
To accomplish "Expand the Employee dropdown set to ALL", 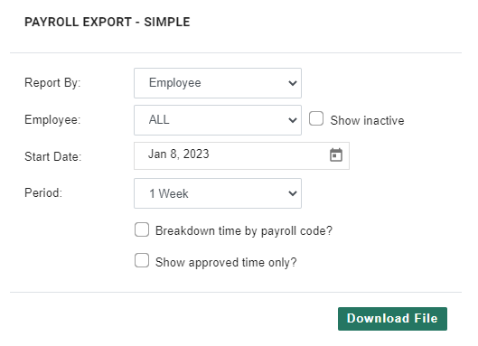I will 218,120.
